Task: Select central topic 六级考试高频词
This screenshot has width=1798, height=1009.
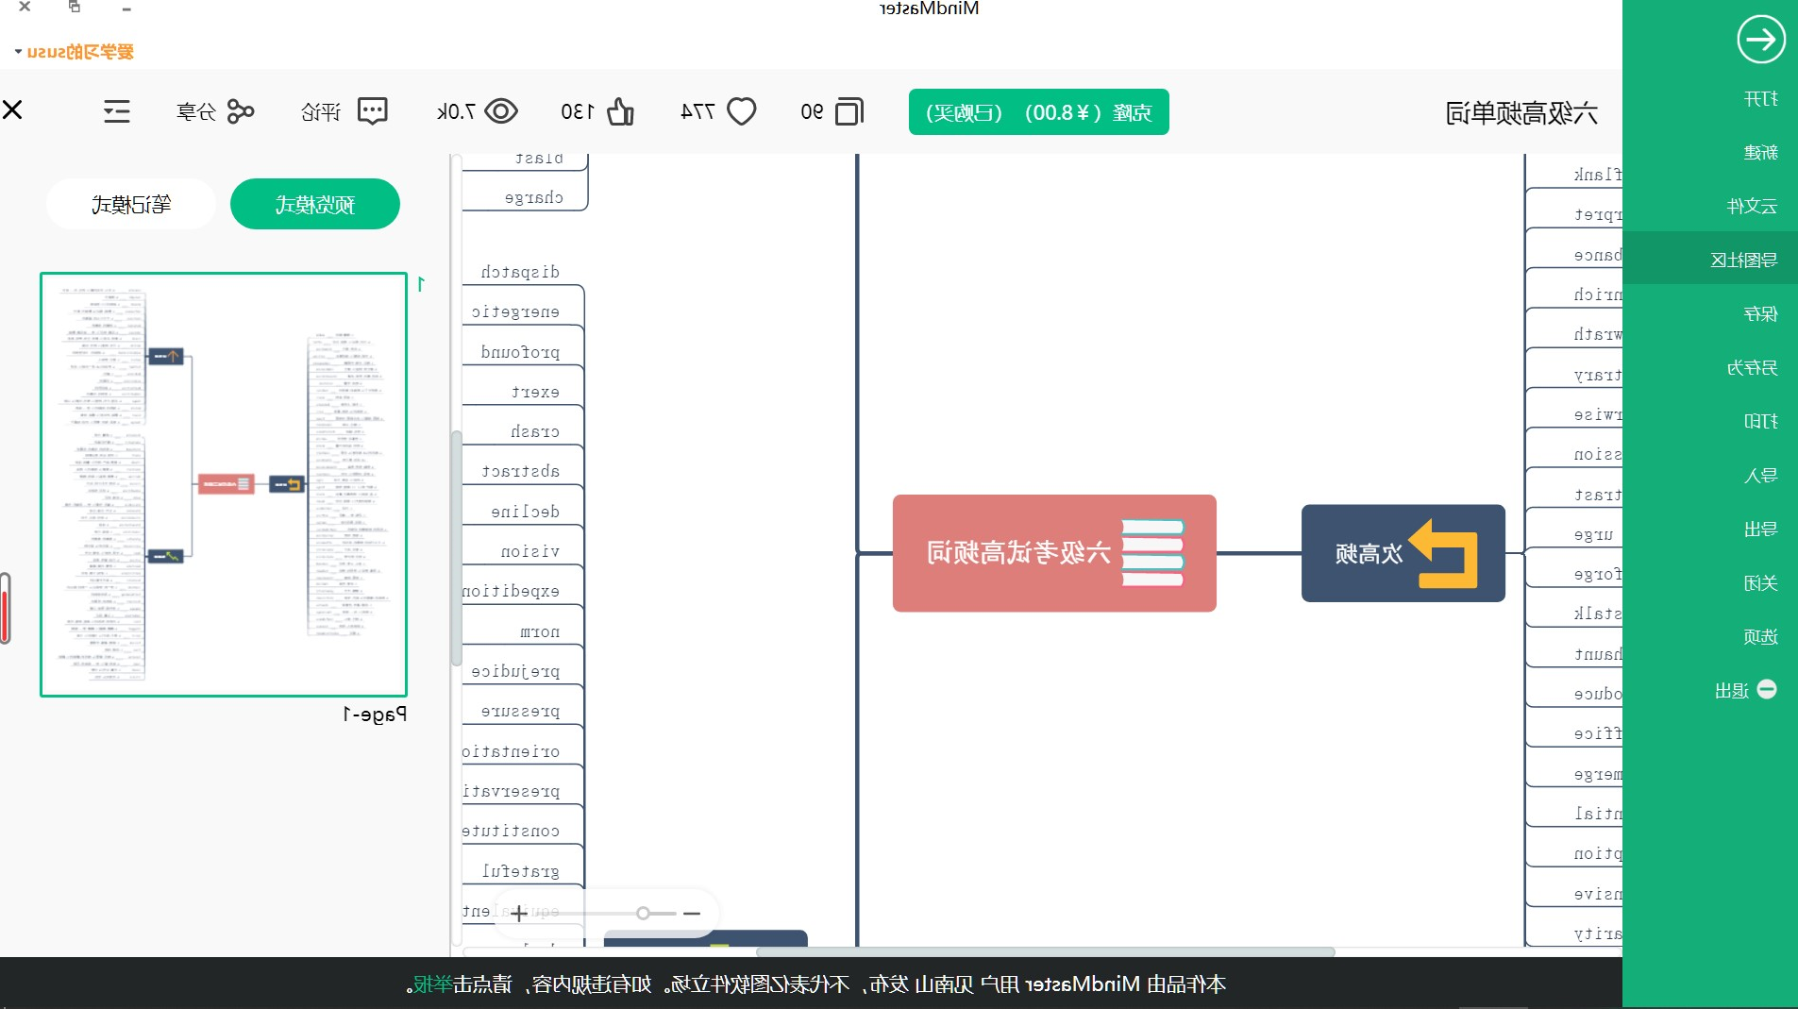Action: click(x=1054, y=553)
